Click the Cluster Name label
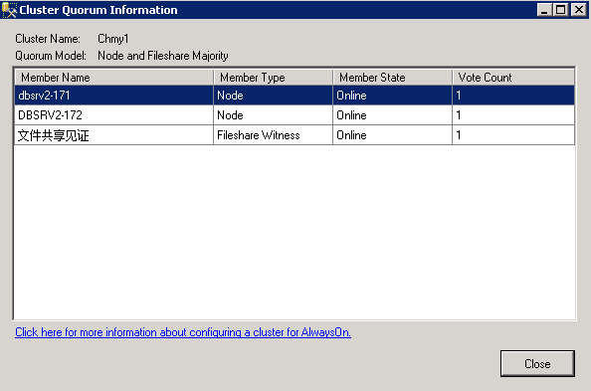The image size is (591, 391). [48, 39]
